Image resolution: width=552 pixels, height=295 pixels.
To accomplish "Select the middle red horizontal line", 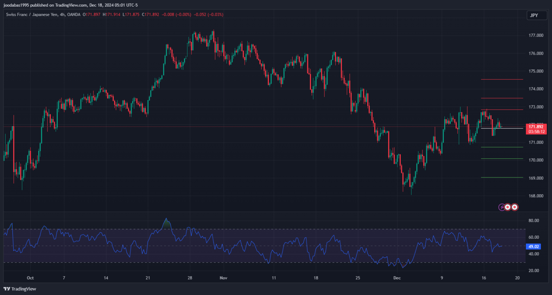I will (502, 98).
